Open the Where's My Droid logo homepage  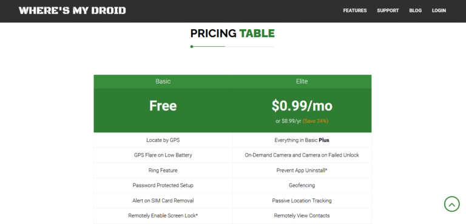(72, 11)
